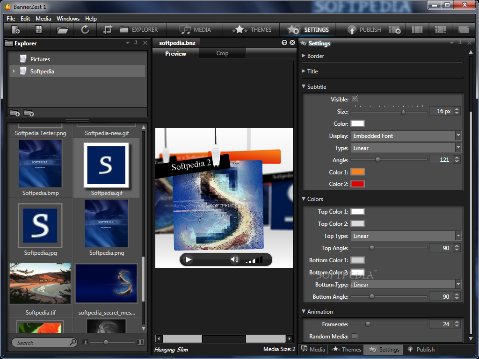
Task: Open the folder options dropdown icon
Action: (29, 113)
